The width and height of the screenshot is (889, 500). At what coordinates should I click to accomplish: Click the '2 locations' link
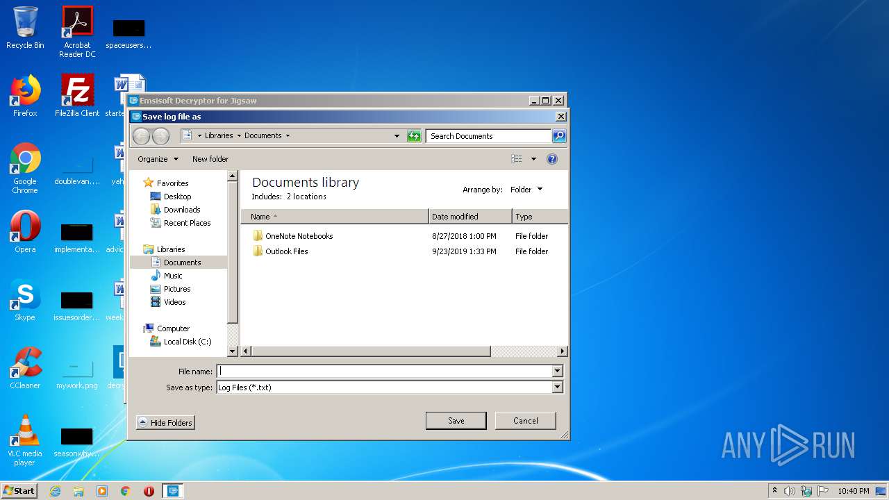click(x=306, y=197)
